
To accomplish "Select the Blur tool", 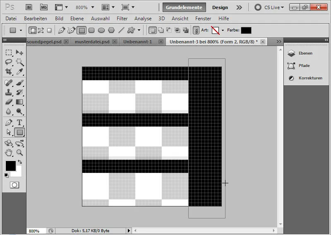I will [9, 111].
